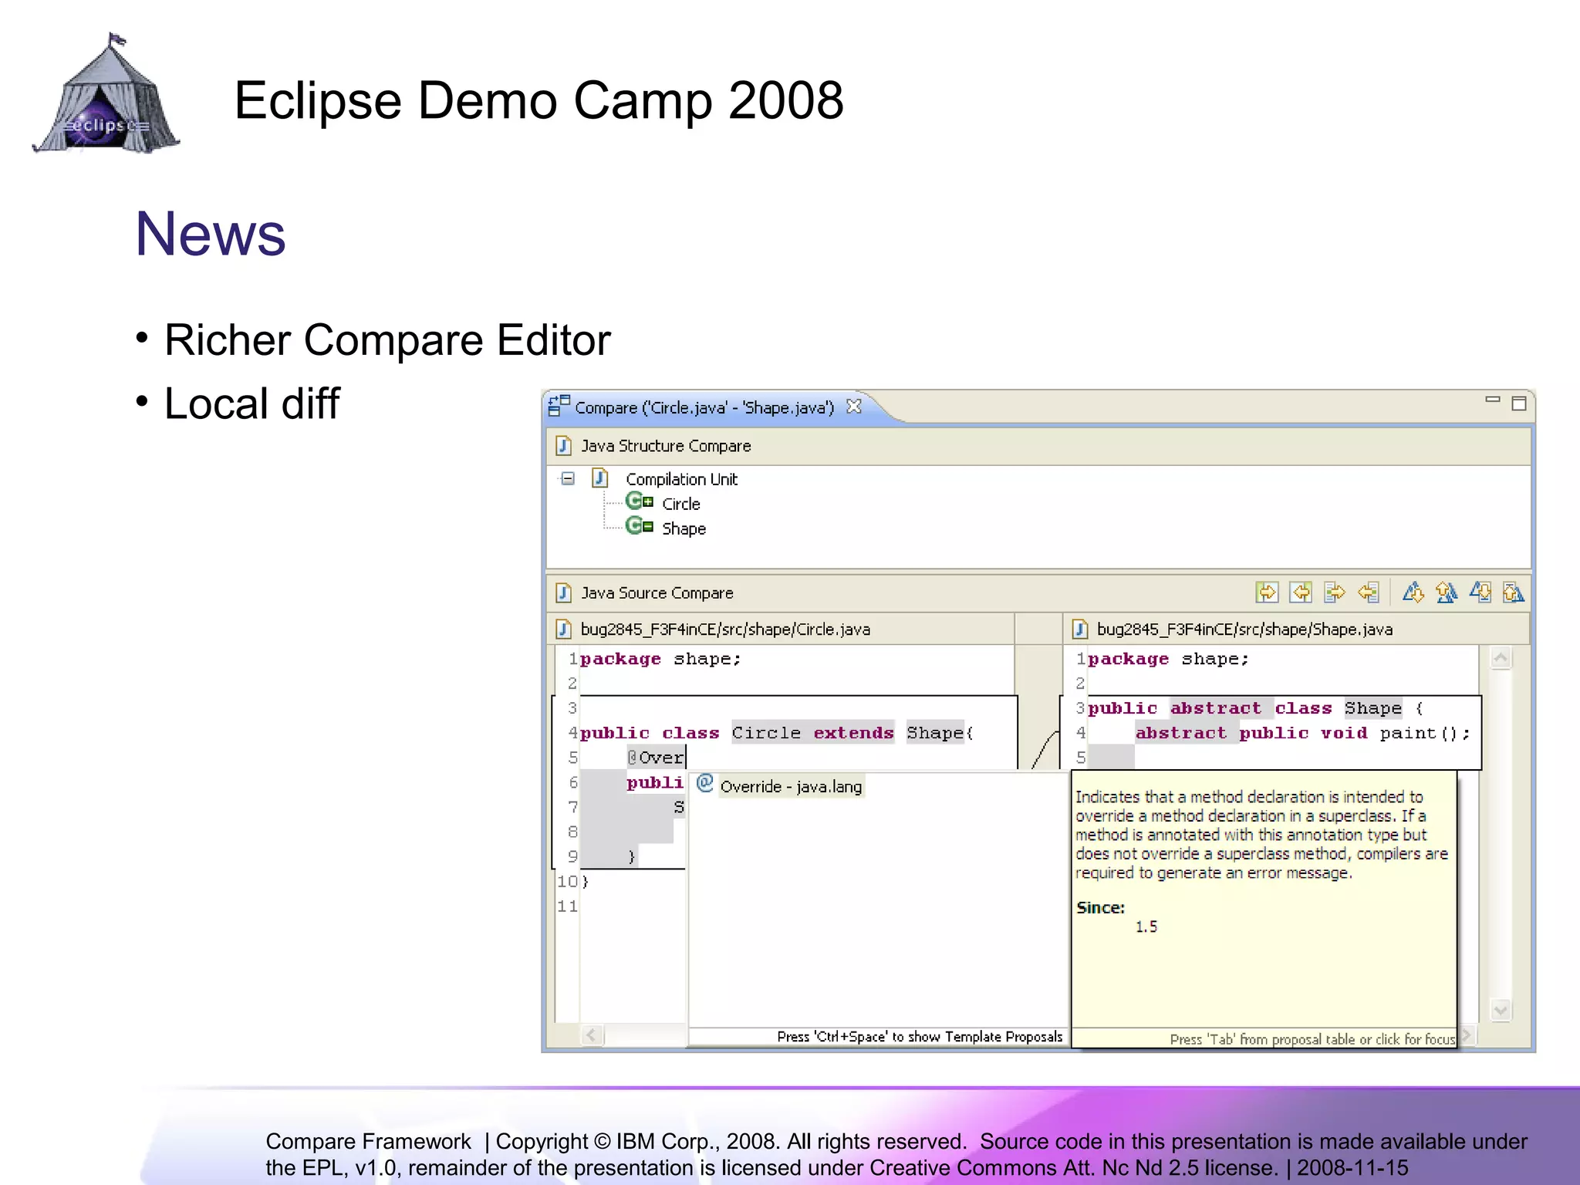This screenshot has width=1580, height=1185.
Task: Maximize the Compare editor view
Action: click(1519, 403)
